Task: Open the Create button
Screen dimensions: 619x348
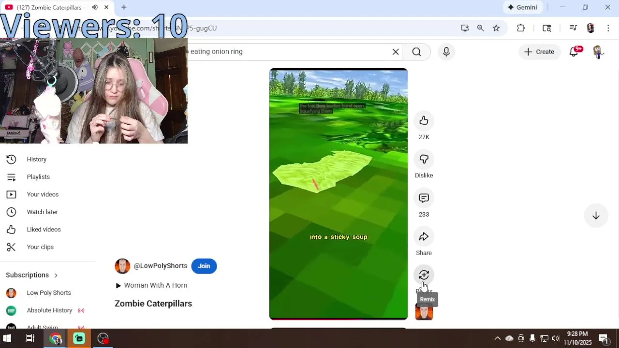Action: point(539,52)
